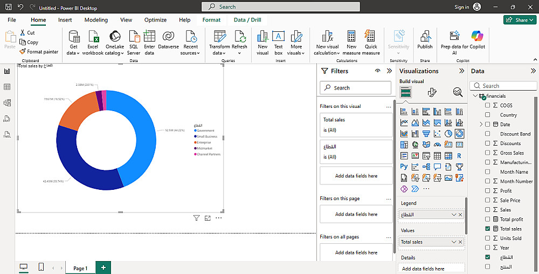Tick the Country field checkbox

[x=488, y=115]
